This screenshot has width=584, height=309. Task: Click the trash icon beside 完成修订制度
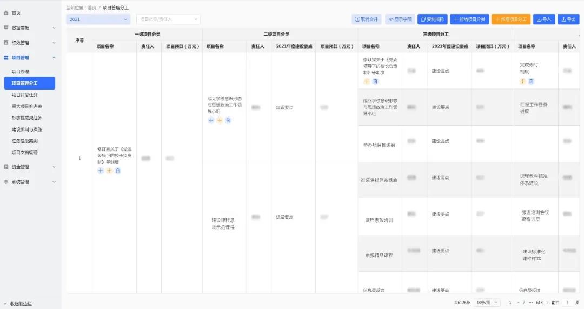pyautogui.click(x=531, y=81)
